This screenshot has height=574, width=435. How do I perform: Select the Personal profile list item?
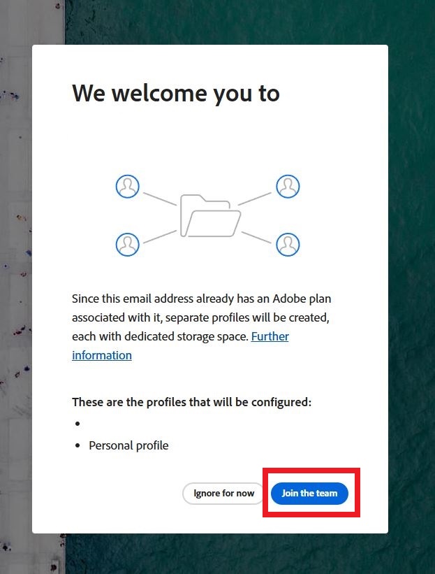click(x=128, y=445)
